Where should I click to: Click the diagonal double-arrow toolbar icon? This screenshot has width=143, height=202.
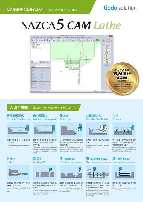pyautogui.click(x=66, y=40)
